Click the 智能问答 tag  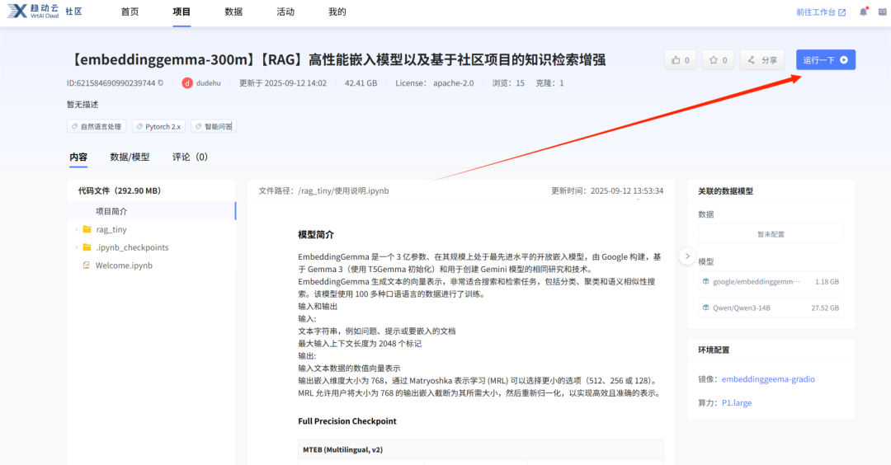pos(214,127)
